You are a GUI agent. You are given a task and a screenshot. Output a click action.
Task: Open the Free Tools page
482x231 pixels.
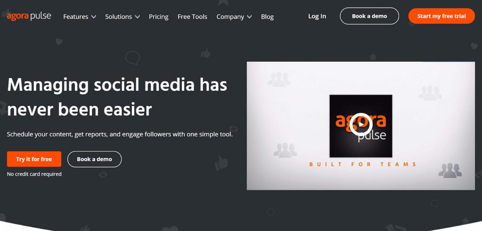(x=193, y=16)
